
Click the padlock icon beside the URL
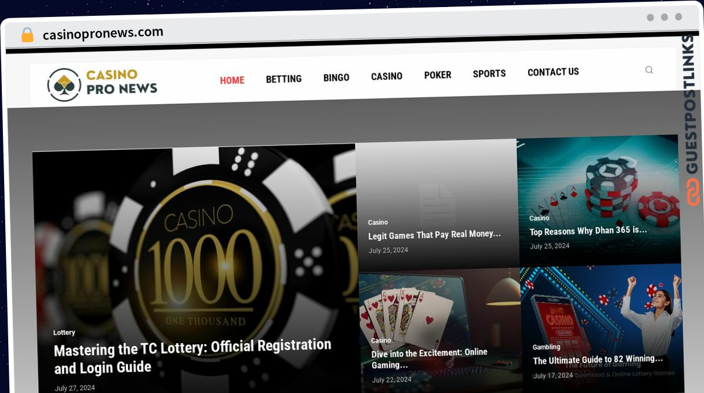point(28,35)
